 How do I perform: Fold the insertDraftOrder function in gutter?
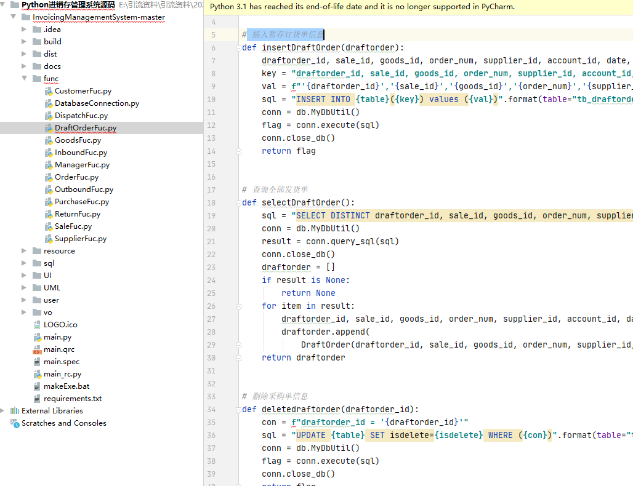(238, 48)
